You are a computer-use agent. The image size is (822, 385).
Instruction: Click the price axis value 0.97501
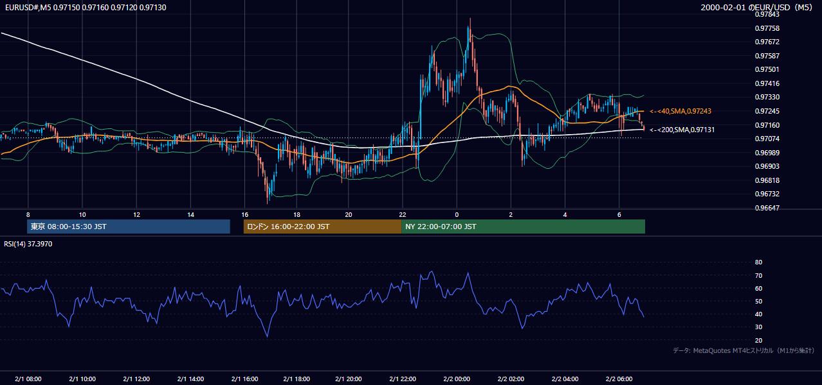tap(767, 70)
